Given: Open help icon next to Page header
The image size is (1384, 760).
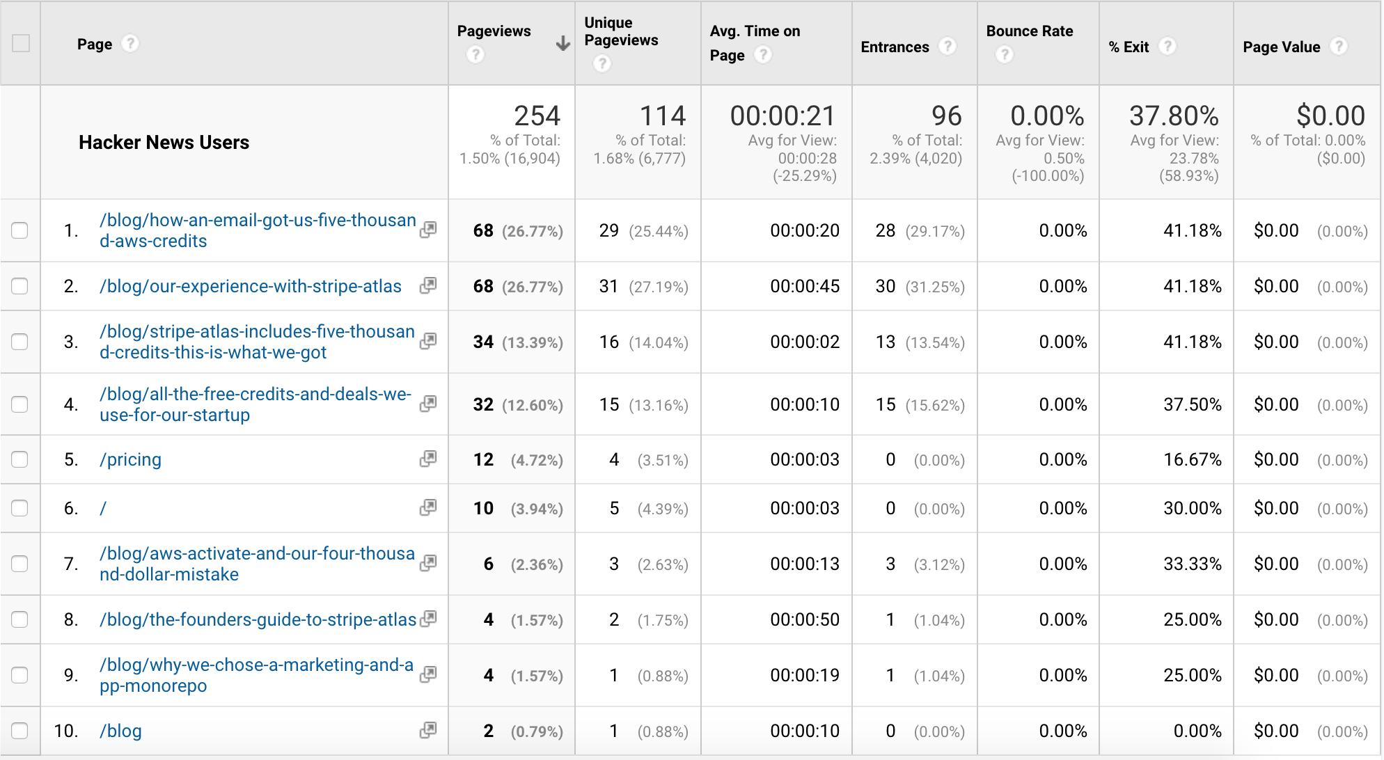Looking at the screenshot, I should coord(130,44).
